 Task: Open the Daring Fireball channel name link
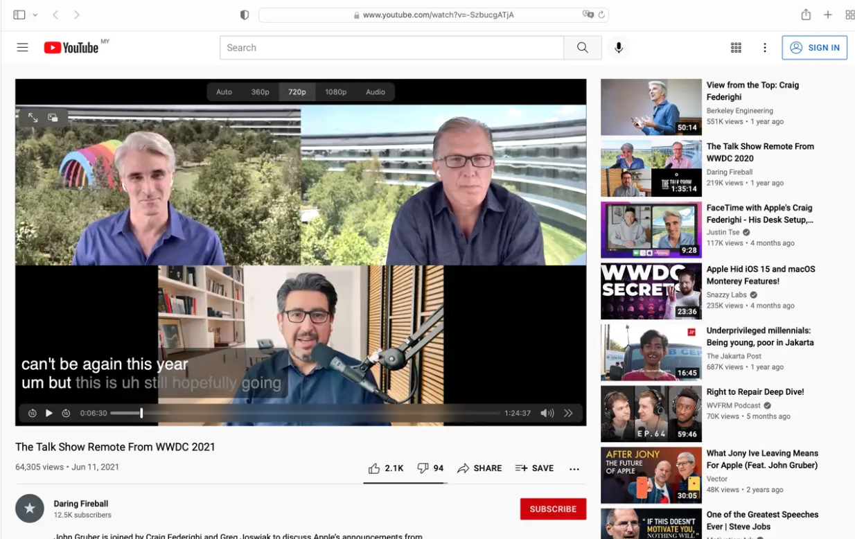click(81, 504)
